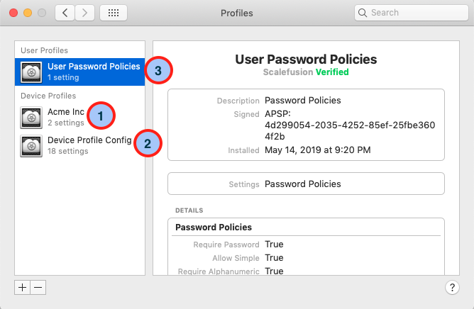Image resolution: width=474 pixels, height=309 pixels.
Task: Click the Acme Inc profile icon
Action: [31, 117]
